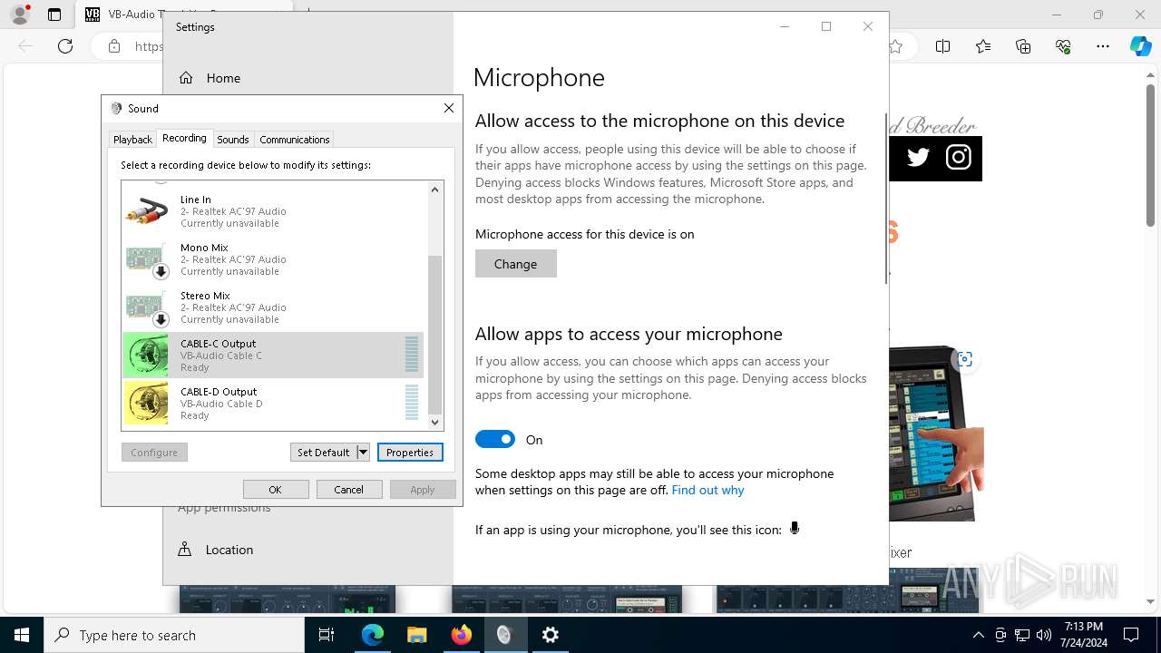The width and height of the screenshot is (1161, 653).
Task: Click the Location icon in Settings sidebar
Action: (185, 550)
